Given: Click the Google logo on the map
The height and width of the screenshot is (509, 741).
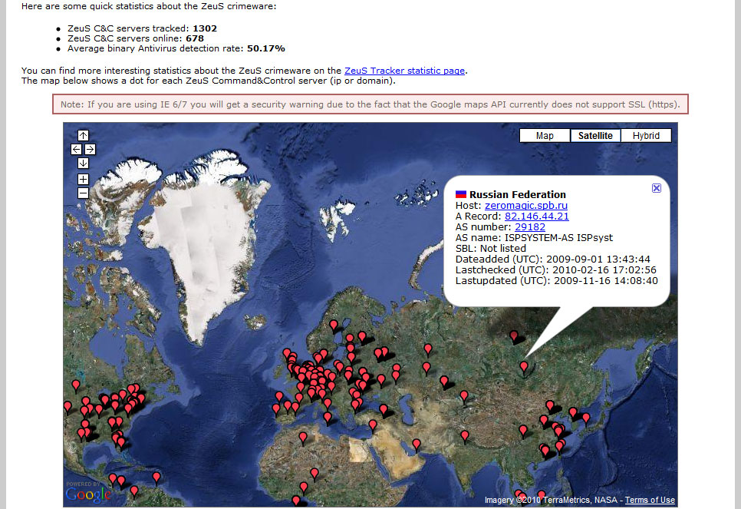Looking at the screenshot, I should click(88, 494).
